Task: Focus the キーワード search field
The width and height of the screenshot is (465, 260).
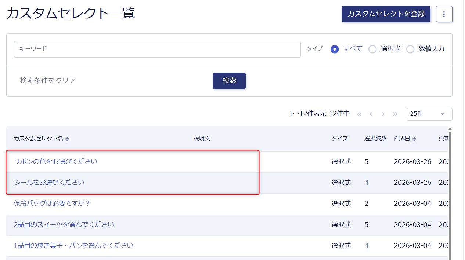Action: (x=157, y=49)
